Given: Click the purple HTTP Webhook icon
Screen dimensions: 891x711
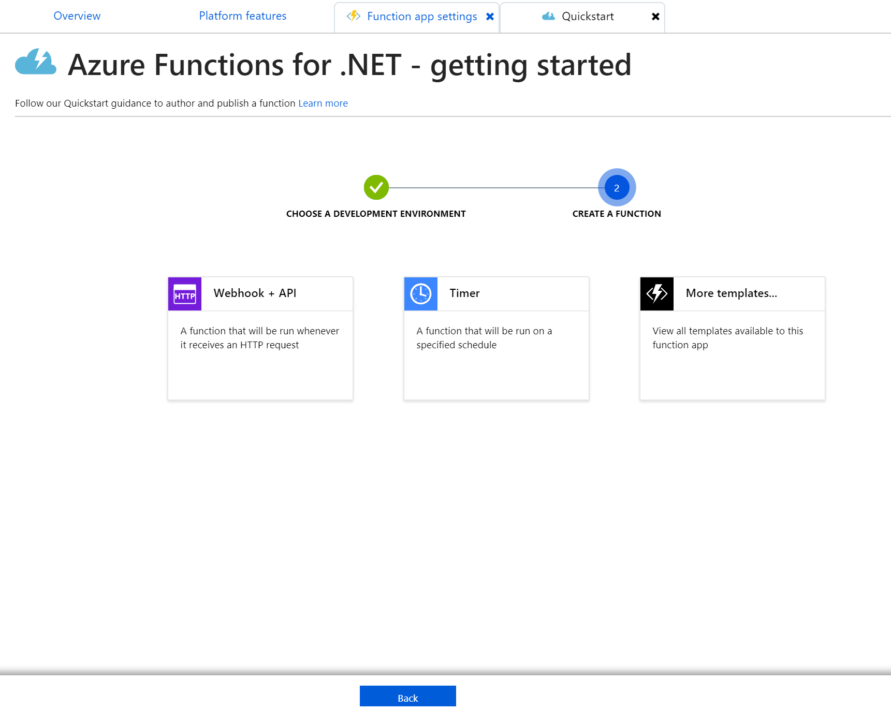Looking at the screenshot, I should [185, 294].
